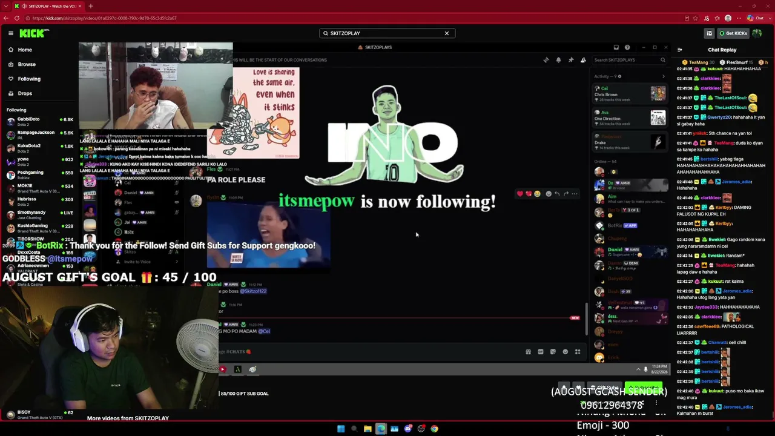
Task: Click the Search SKITZOPLAYS field in Discord
Action: tap(629, 60)
